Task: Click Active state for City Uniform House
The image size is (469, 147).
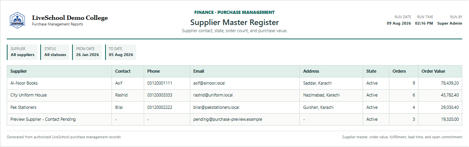Action: pos(372,95)
